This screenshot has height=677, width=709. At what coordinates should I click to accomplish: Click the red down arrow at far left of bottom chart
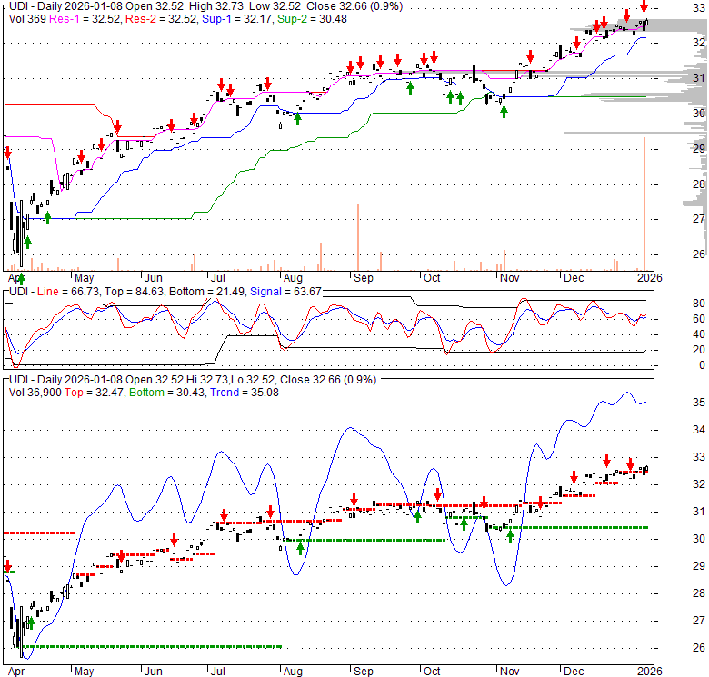click(x=8, y=565)
